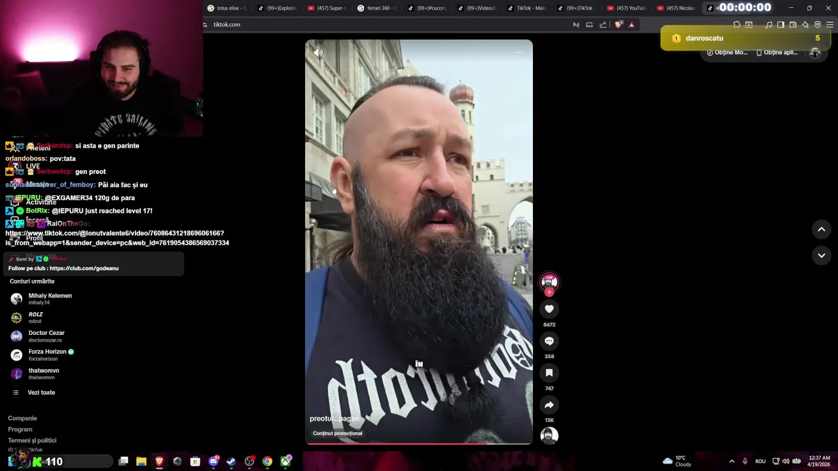
Task: Open tiktok.com link in chat overlay
Action: coord(117,238)
